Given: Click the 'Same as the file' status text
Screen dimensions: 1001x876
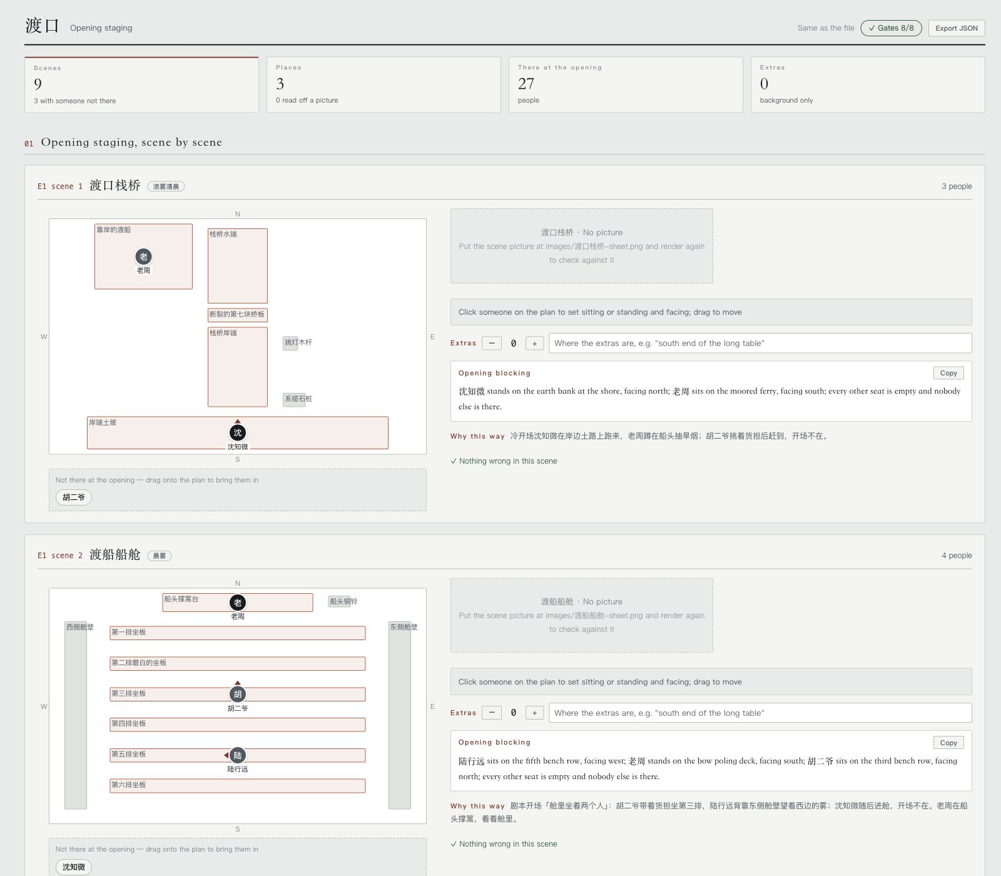Looking at the screenshot, I should tap(826, 28).
